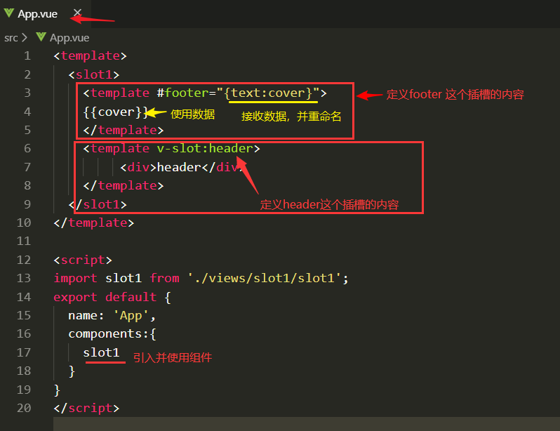560x431 pixels.
Task: Click the closing slot1 tag on line 9
Action: (x=98, y=204)
